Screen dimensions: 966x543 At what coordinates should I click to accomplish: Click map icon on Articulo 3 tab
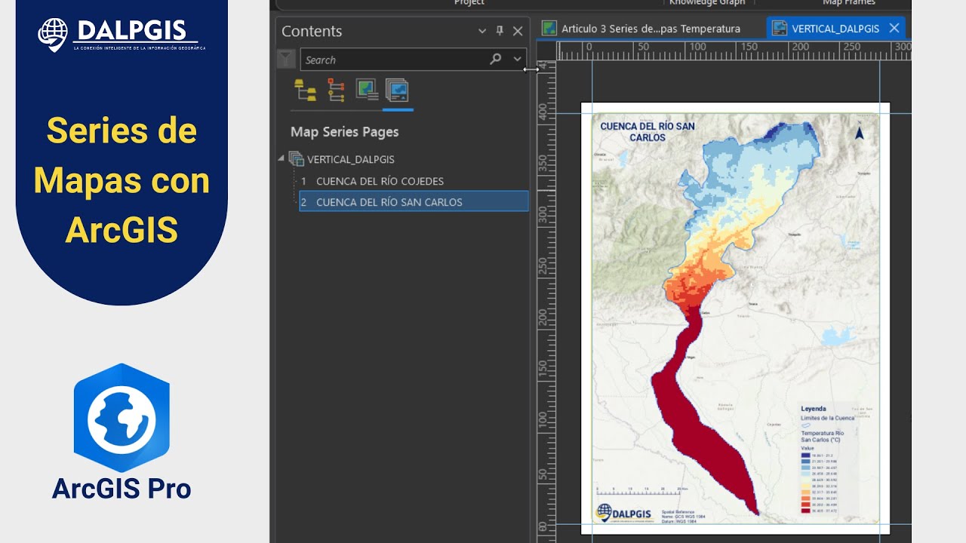[x=549, y=29]
